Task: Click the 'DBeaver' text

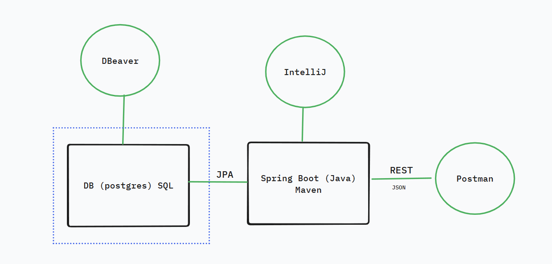Action: pos(120,61)
